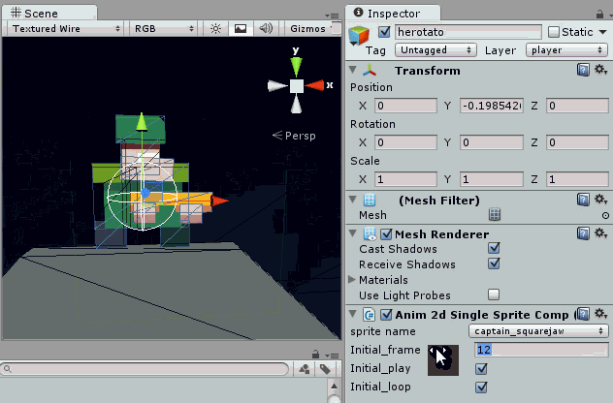Image resolution: width=613 pixels, height=403 pixels.
Task: Open the Transform gear settings menu
Action: coord(600,70)
